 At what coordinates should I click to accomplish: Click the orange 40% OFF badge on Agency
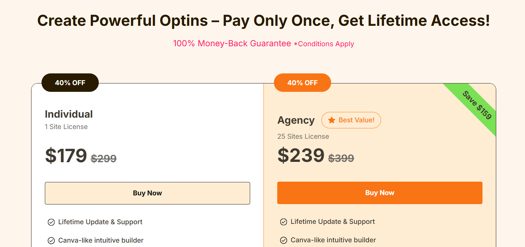coord(302,82)
